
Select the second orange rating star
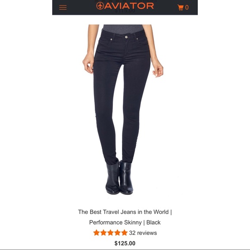pos(103,233)
